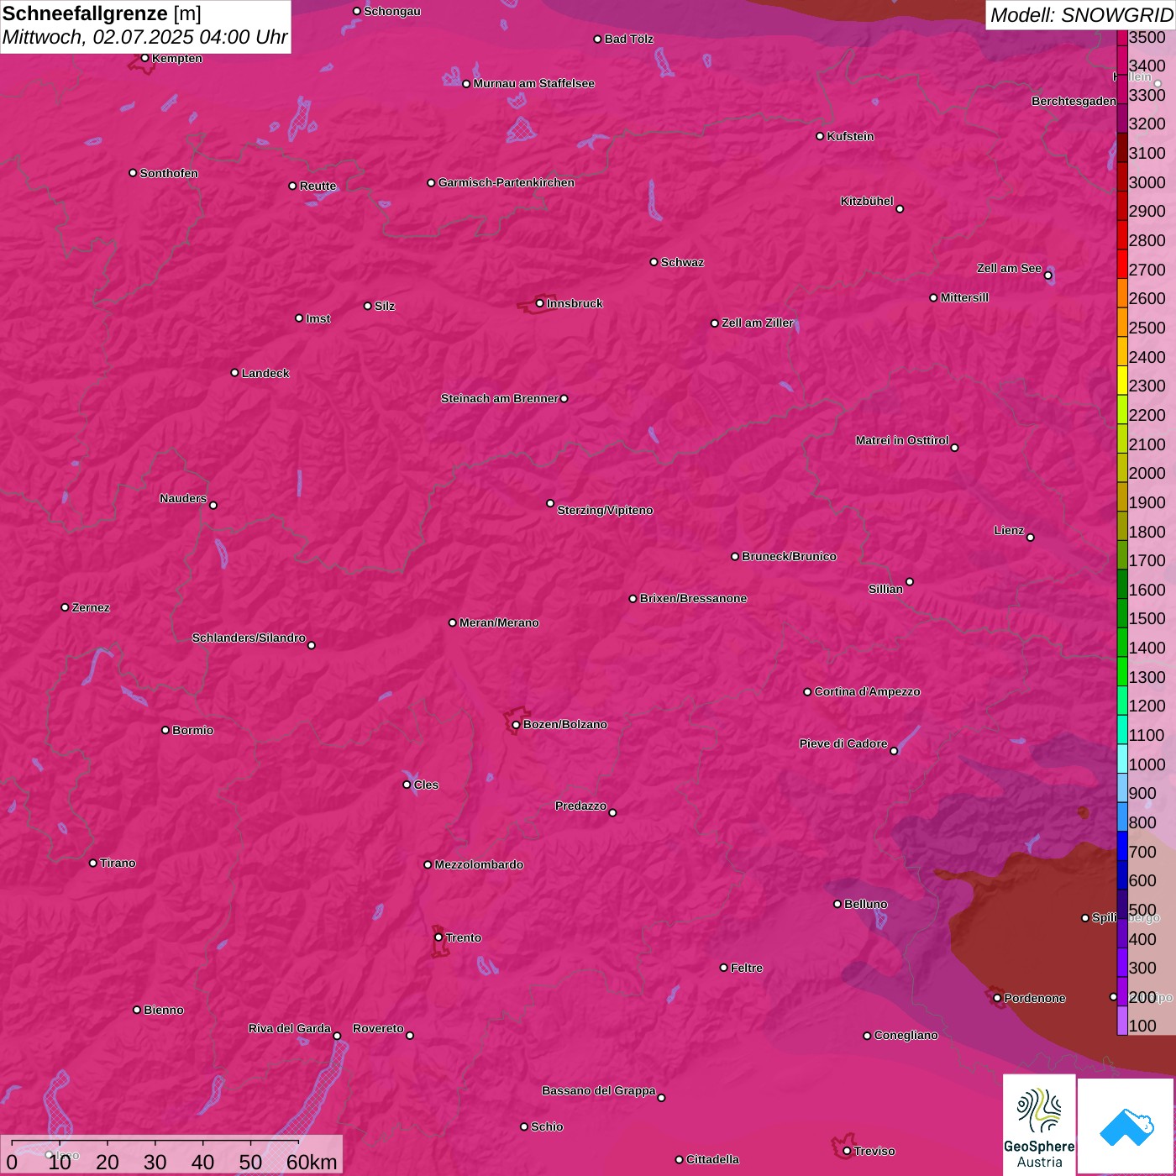Click the "Steinach am Brenner" label
This screenshot has width=1176, height=1176.
[x=499, y=398]
